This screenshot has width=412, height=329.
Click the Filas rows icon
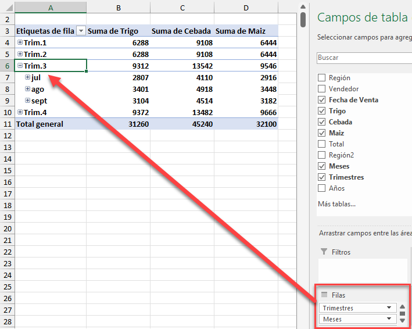coord(324,295)
